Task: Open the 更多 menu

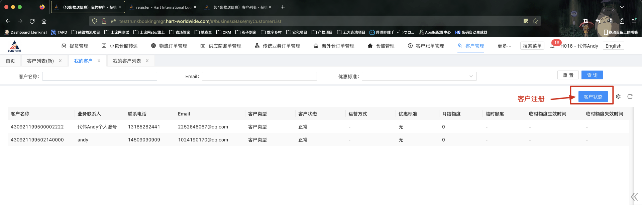Action: (x=504, y=46)
